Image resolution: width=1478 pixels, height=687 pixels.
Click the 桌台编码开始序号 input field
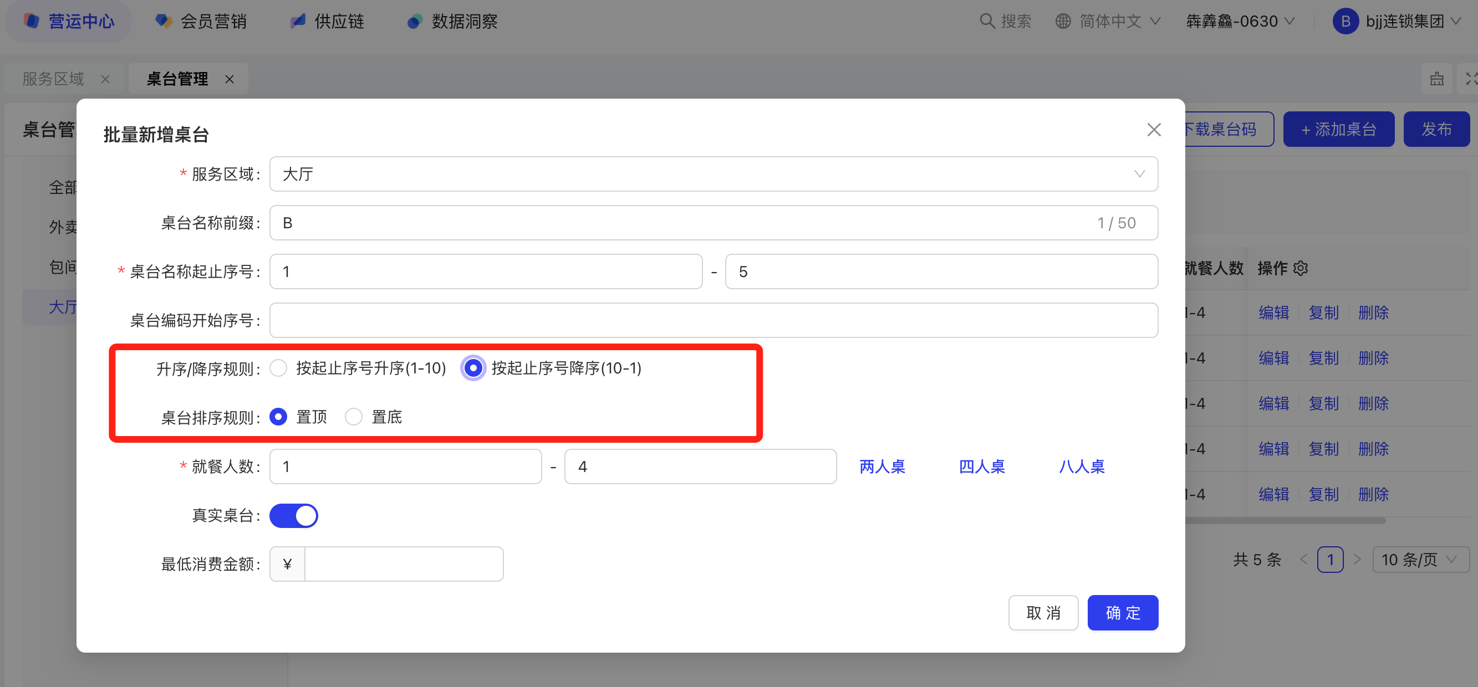tap(712, 320)
